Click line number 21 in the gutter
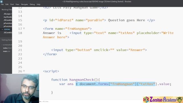 point(20,50)
